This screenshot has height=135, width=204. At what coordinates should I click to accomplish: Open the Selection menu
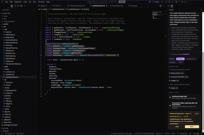pyautogui.click(x=18, y=2)
